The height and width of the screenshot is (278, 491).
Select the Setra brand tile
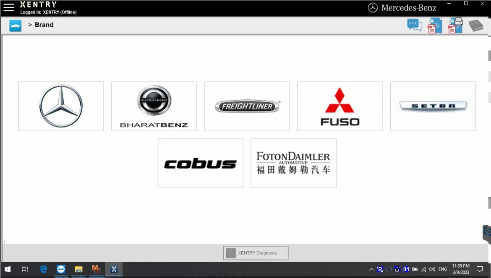[433, 107]
